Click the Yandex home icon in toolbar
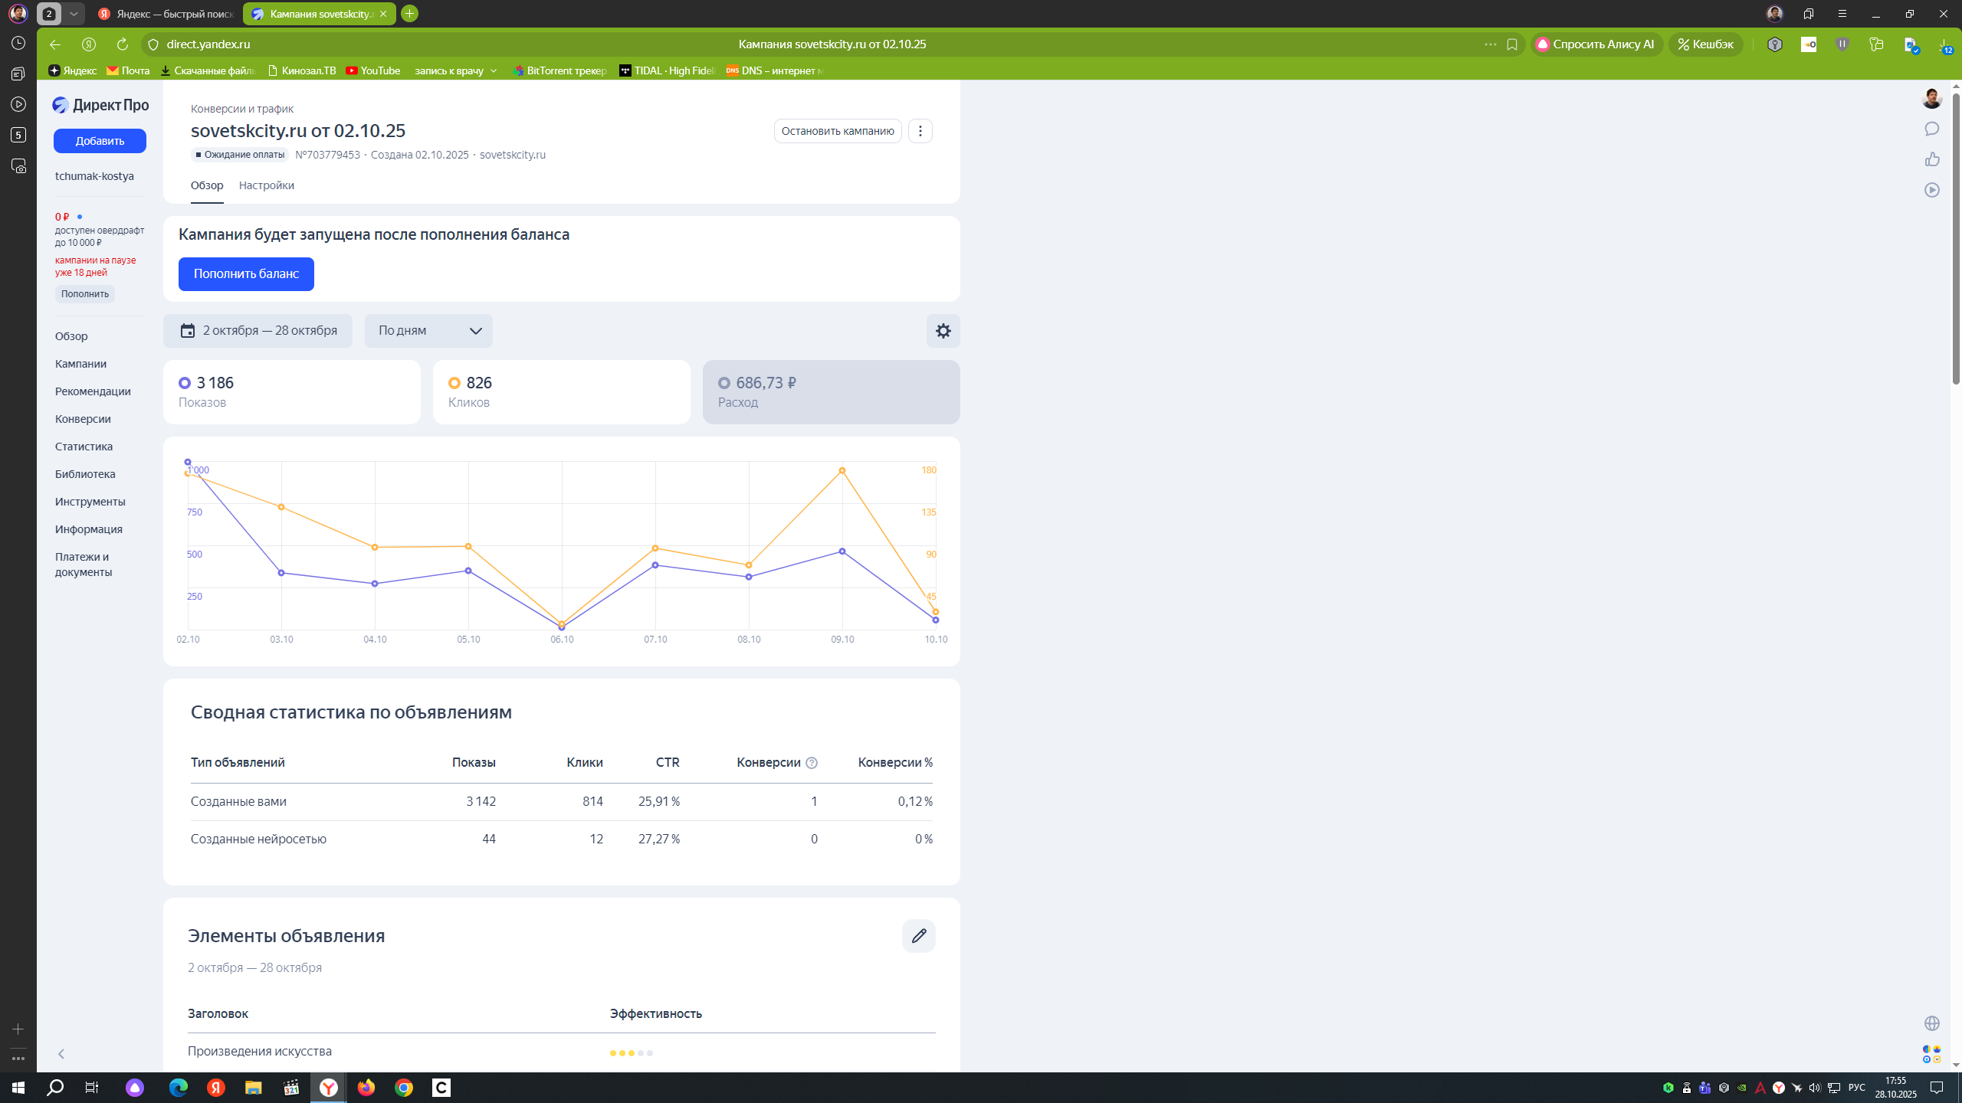The height and width of the screenshot is (1103, 1962). [89, 44]
